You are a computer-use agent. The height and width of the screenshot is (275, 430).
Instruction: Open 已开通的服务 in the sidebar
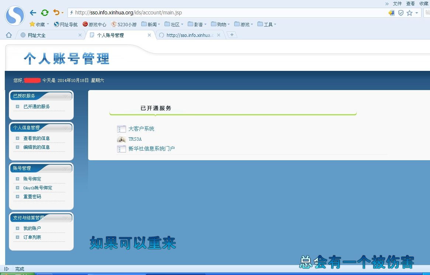click(37, 106)
